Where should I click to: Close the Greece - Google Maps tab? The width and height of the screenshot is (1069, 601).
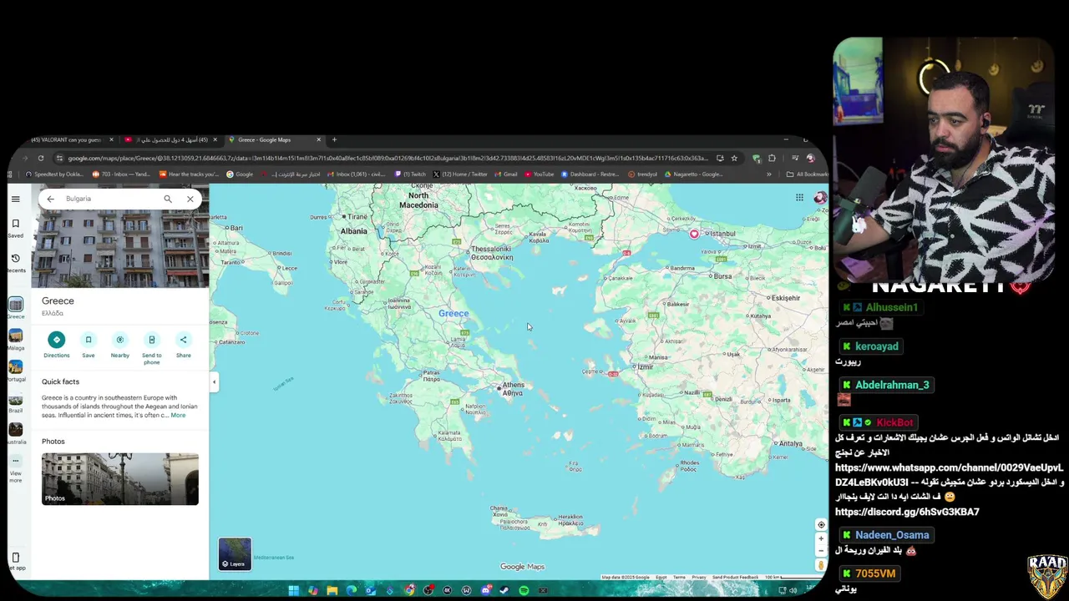coord(318,139)
